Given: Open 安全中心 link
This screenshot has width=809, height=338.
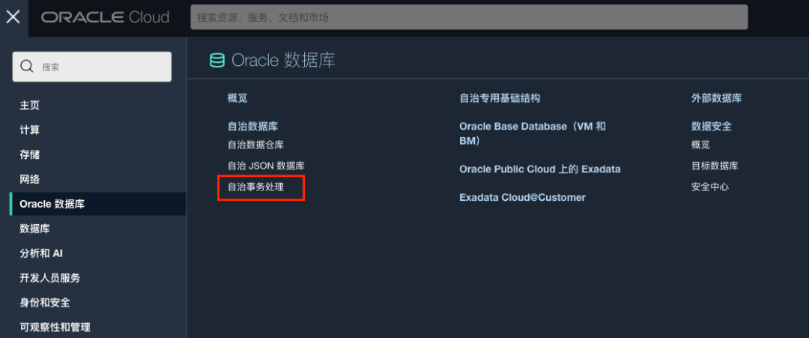Looking at the screenshot, I should pos(710,187).
